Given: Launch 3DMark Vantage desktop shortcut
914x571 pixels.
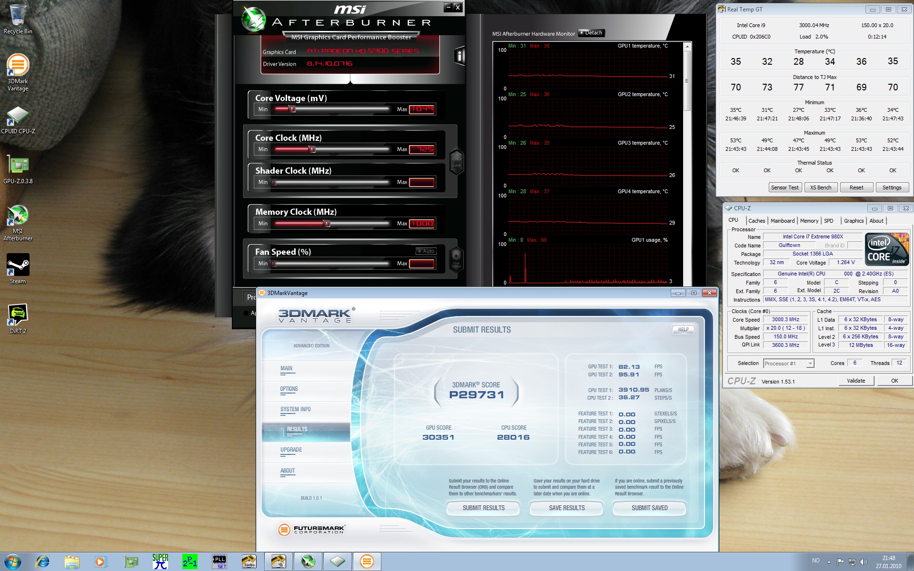Looking at the screenshot, I should (x=18, y=72).
